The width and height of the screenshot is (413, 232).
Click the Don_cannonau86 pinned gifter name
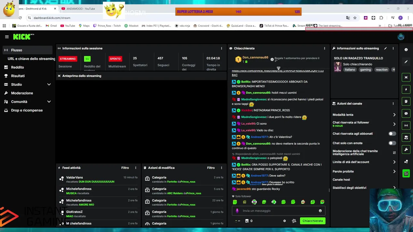click(x=255, y=57)
